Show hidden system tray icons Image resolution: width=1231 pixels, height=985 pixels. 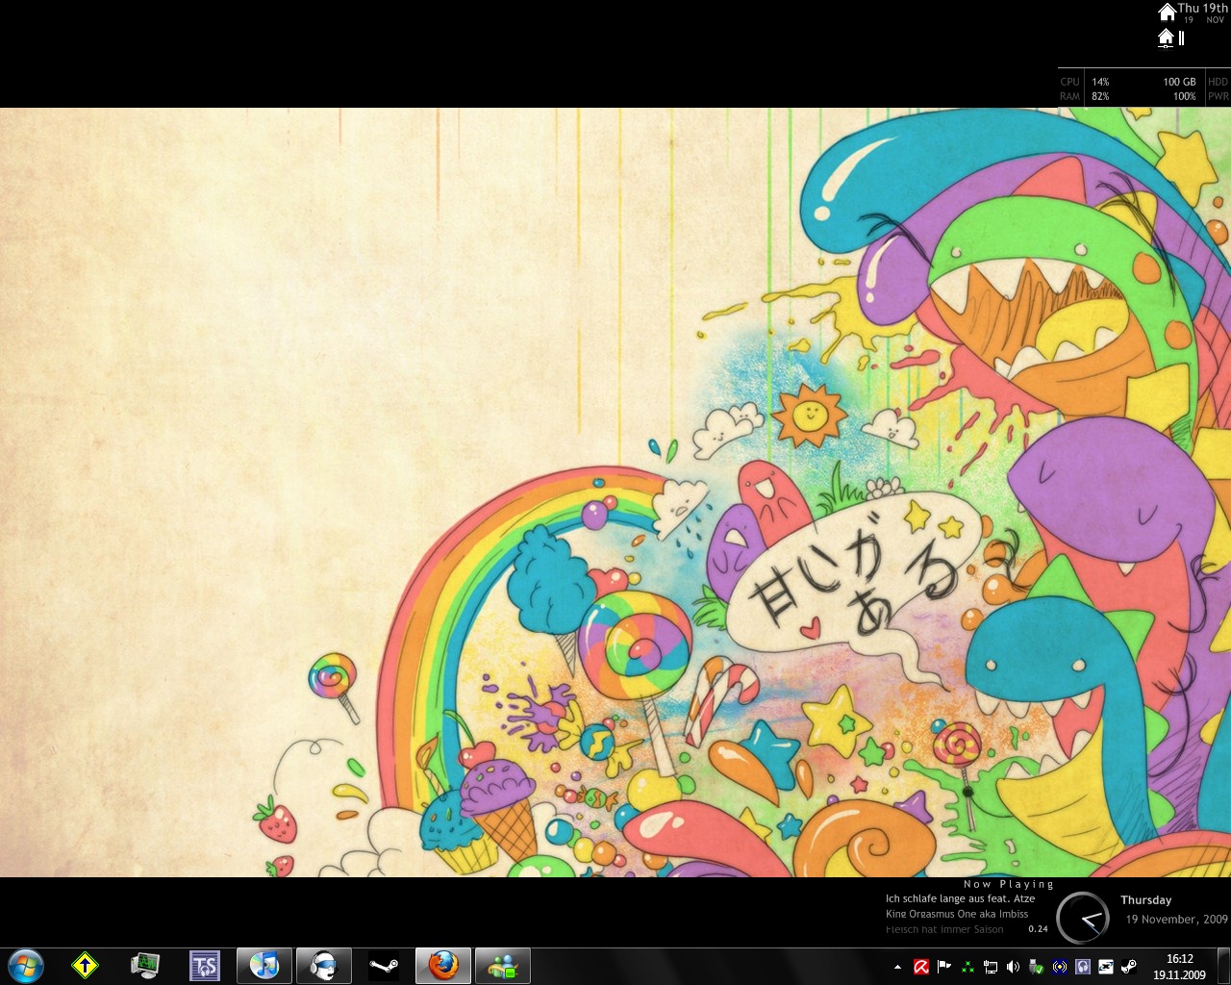897,967
